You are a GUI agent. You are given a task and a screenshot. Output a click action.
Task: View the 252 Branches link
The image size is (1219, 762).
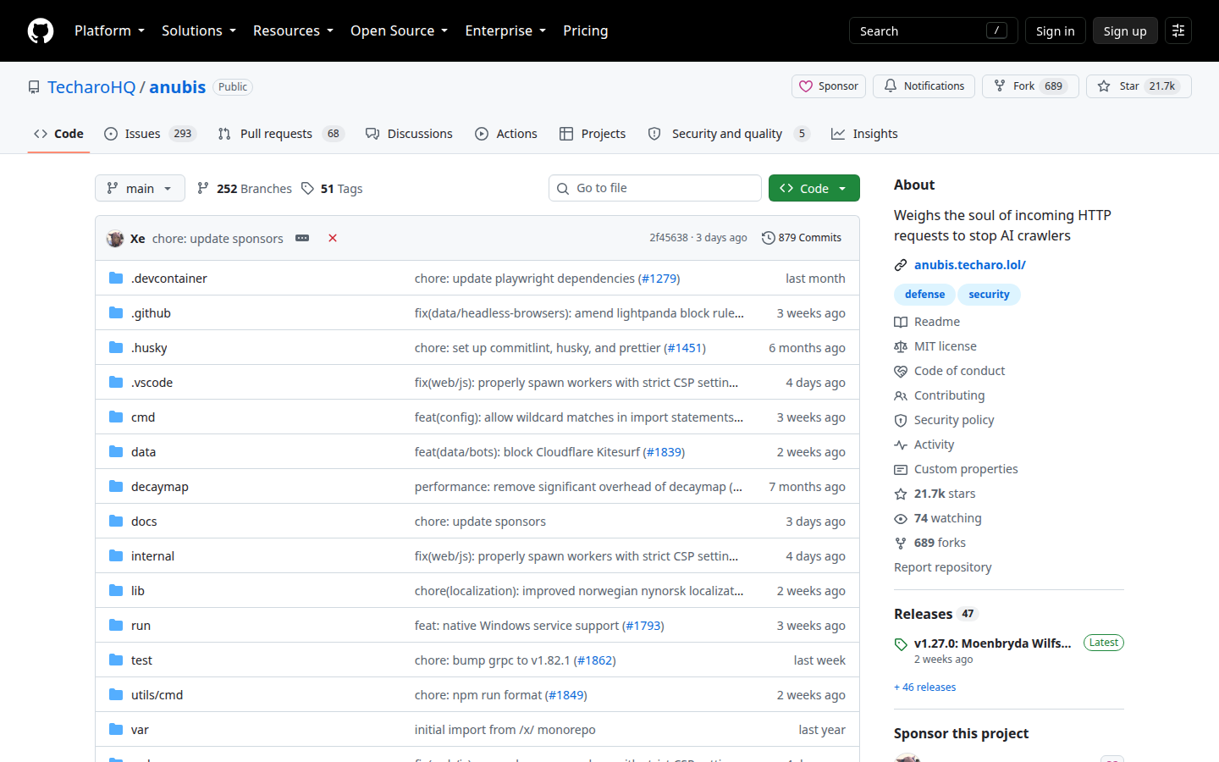244,189
